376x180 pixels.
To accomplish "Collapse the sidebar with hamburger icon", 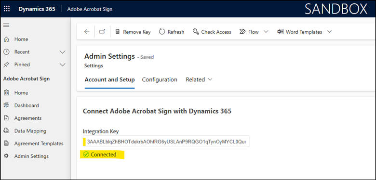I will [6, 25].
